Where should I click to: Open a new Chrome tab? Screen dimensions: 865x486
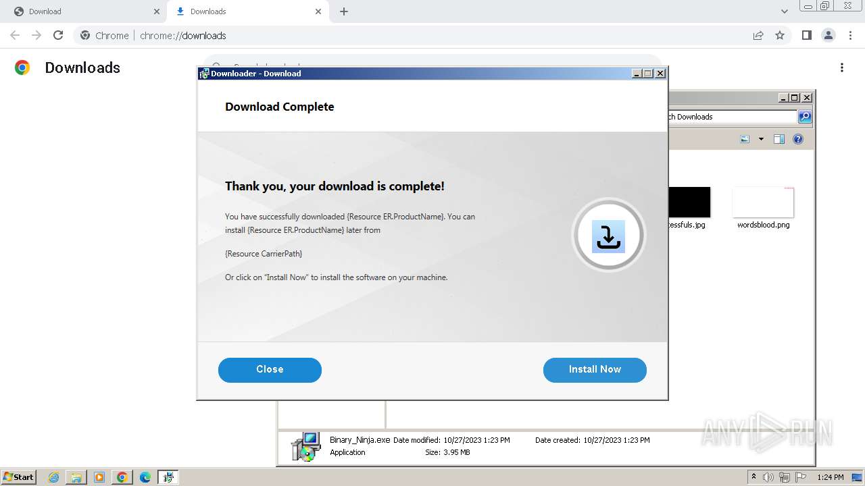pos(344,11)
